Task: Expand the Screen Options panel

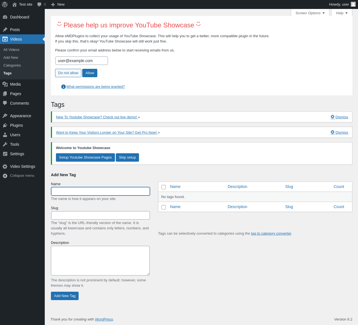Action: click(310, 13)
